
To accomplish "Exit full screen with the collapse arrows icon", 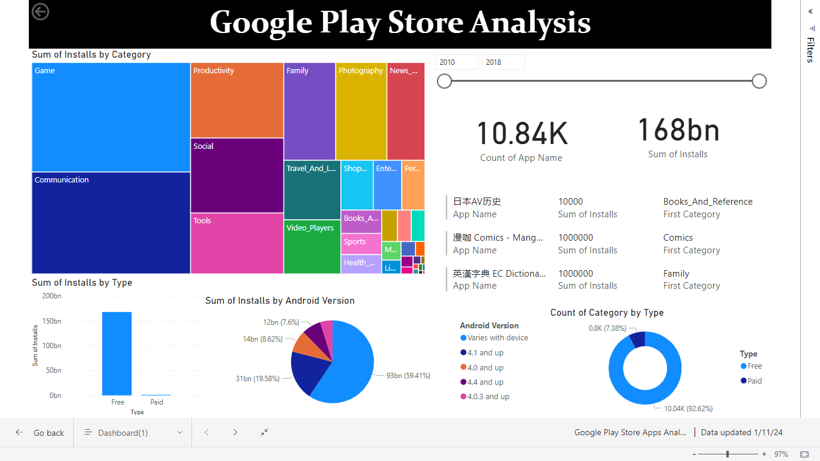I will [x=264, y=432].
